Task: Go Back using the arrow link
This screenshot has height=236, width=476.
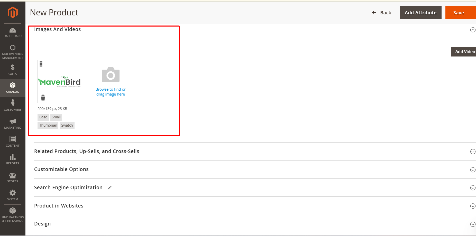Action: click(381, 13)
